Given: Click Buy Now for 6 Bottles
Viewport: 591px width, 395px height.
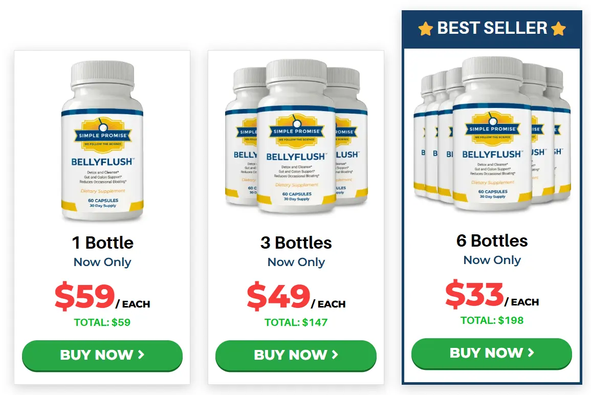Looking at the screenshot, I should tap(492, 353).
